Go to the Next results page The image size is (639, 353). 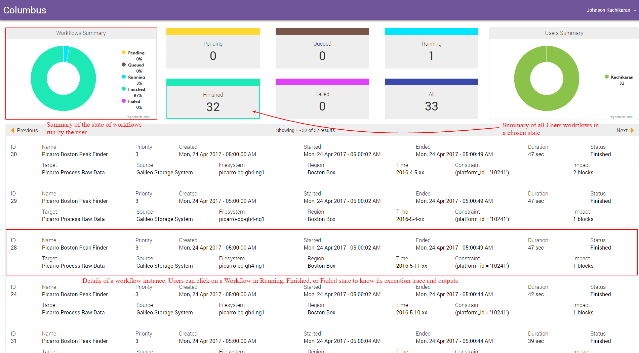625,130
